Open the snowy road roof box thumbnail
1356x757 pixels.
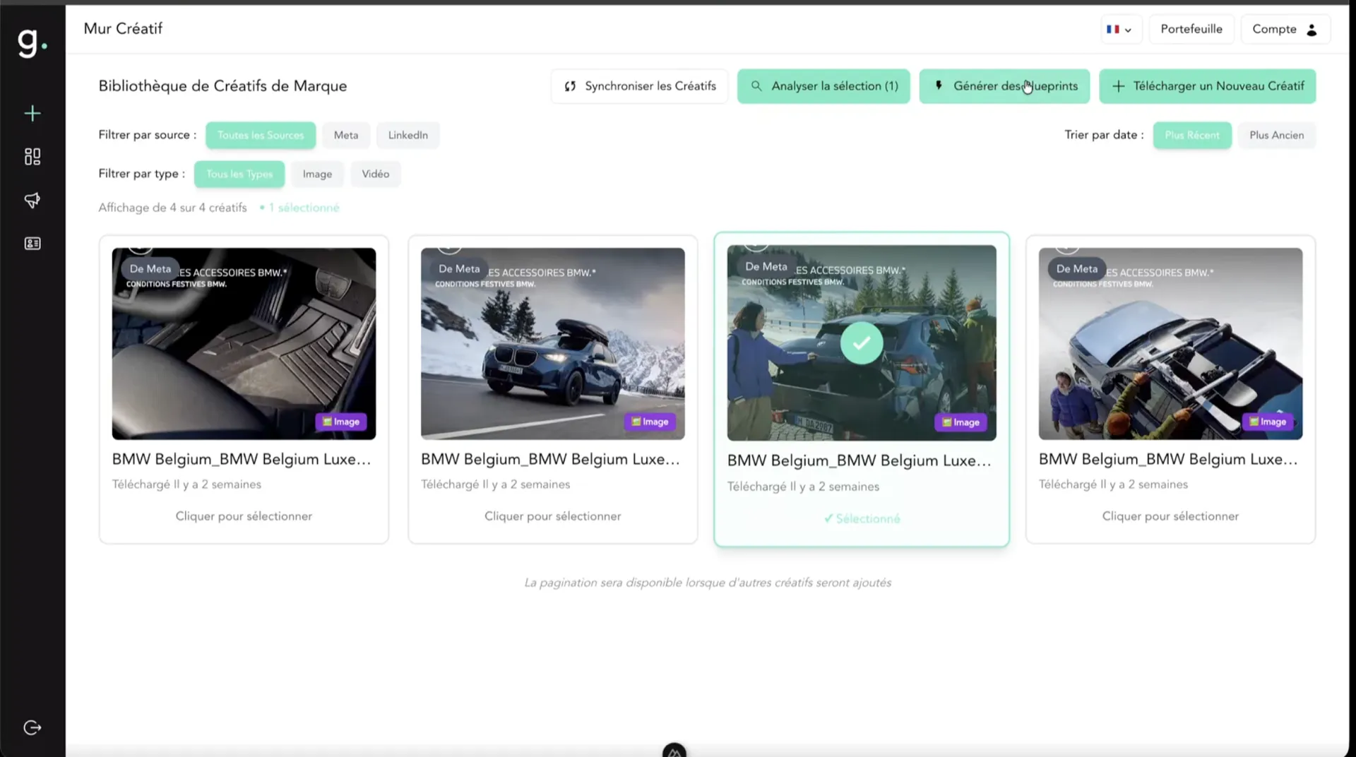tap(553, 344)
